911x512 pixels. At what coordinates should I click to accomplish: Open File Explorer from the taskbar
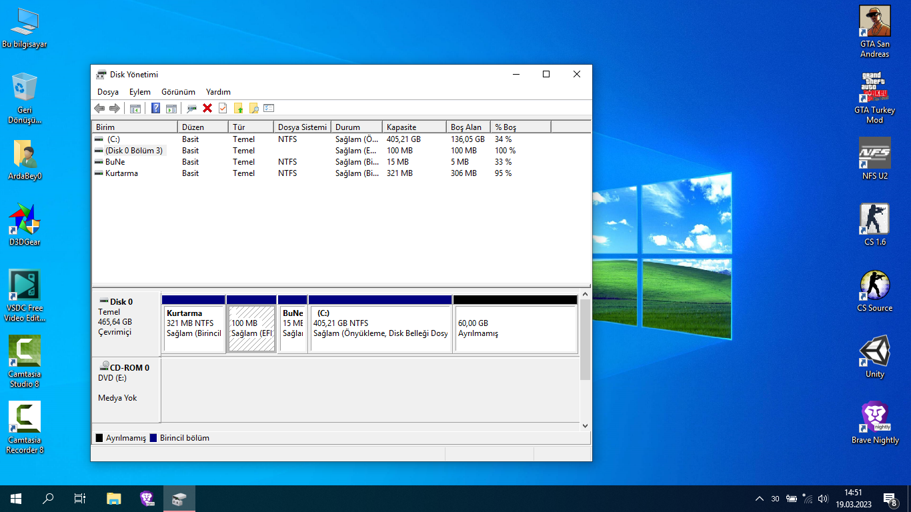(x=114, y=499)
